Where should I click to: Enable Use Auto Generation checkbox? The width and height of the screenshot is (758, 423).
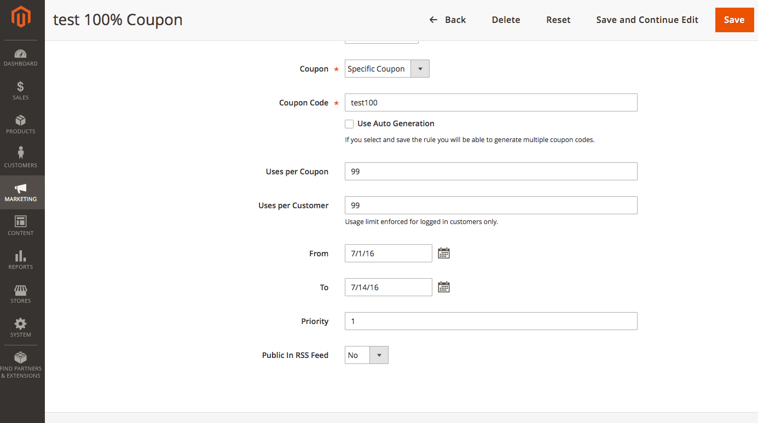pyautogui.click(x=349, y=124)
